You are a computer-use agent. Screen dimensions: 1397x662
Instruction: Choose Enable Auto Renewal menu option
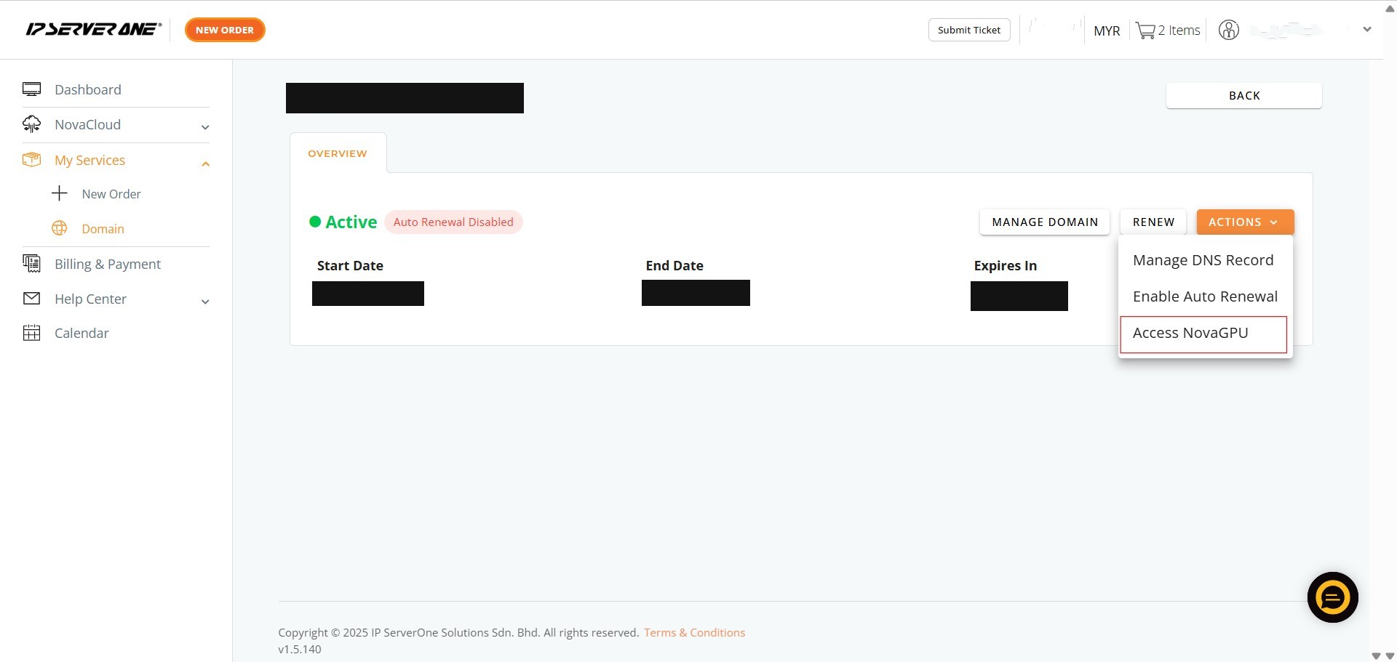pyautogui.click(x=1205, y=296)
